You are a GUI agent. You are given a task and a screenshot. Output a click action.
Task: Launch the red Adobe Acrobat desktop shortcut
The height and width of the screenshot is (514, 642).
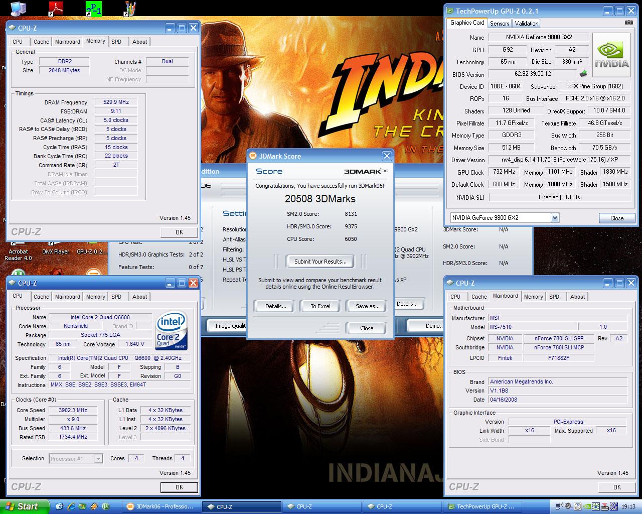click(56, 8)
